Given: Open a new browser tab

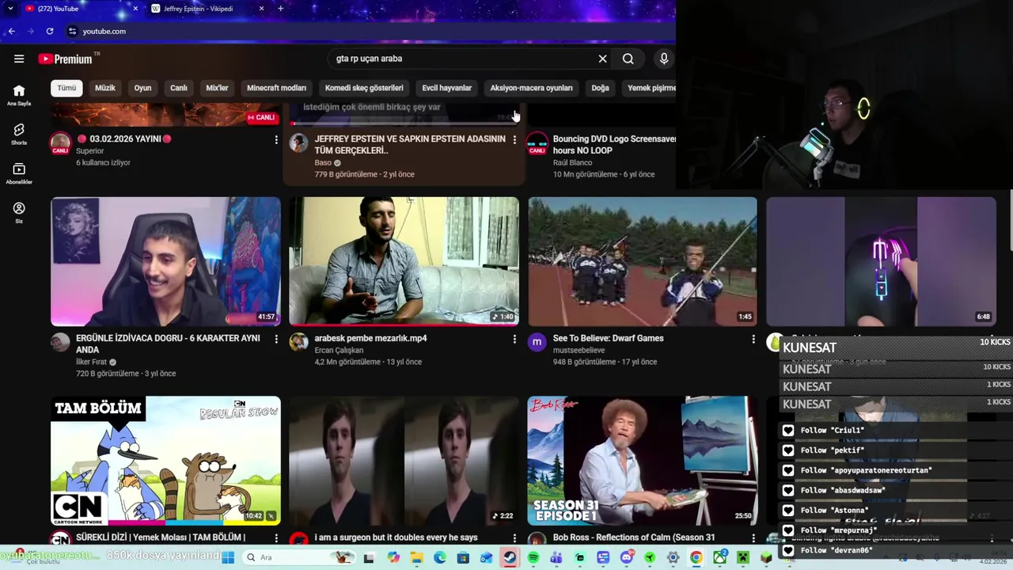Looking at the screenshot, I should (280, 9).
